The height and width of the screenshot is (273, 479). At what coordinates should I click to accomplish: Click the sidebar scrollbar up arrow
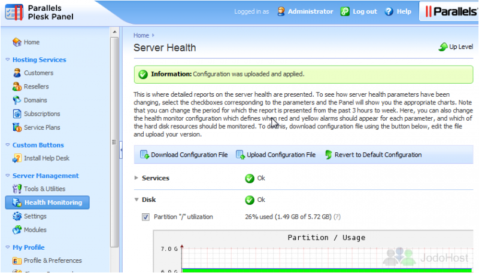tap(114, 32)
